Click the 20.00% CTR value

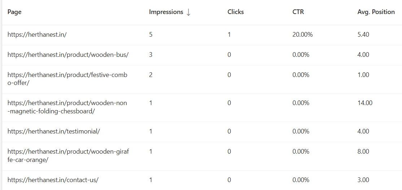coord(302,35)
